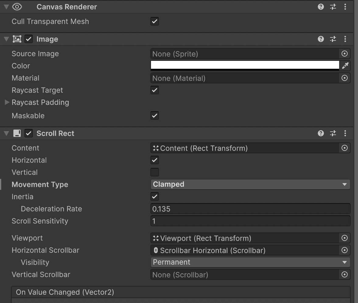Open Visibility dropdown showing Permanent
Screen dimensions: 358x303
click(250, 262)
